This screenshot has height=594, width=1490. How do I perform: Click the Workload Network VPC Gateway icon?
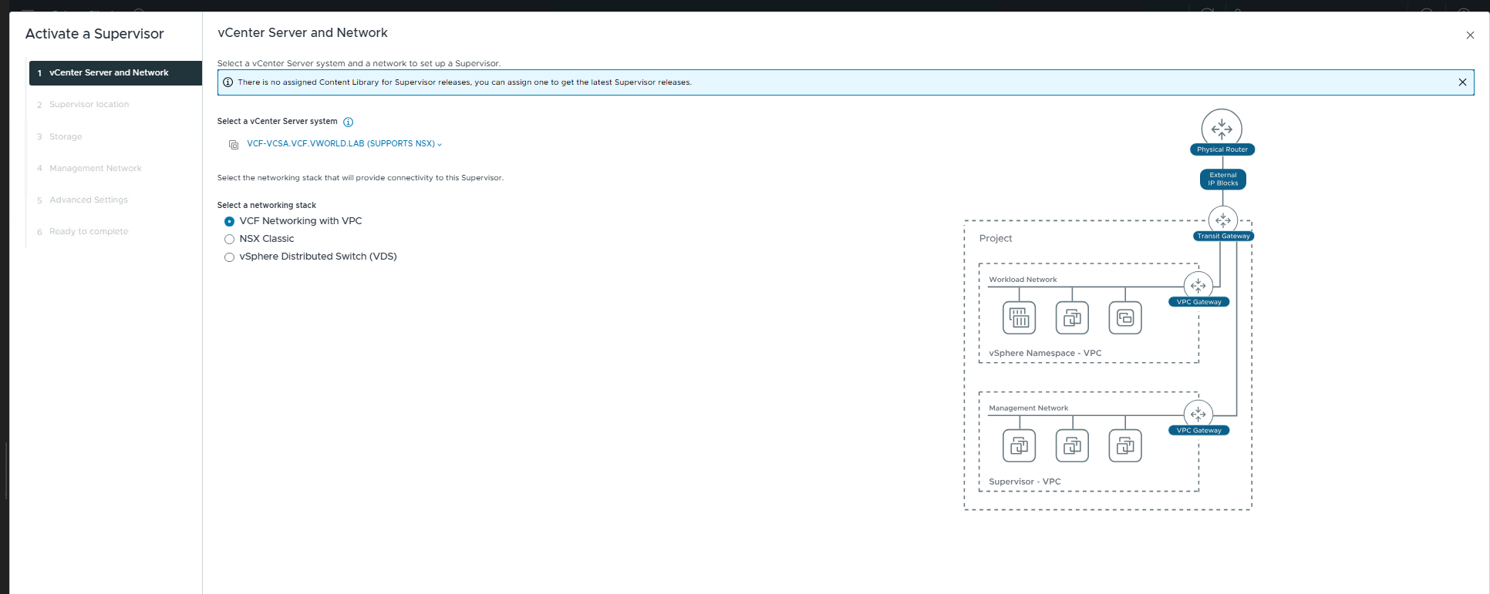(x=1198, y=286)
